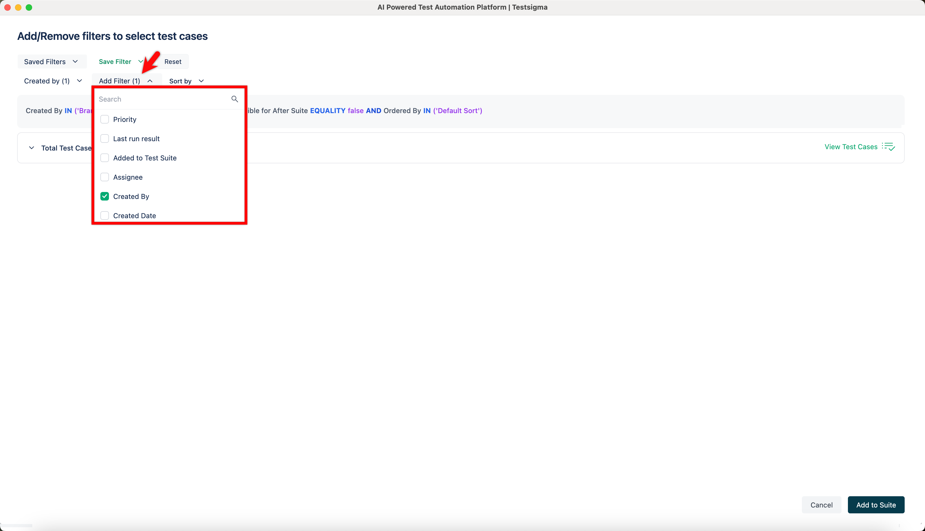The height and width of the screenshot is (531, 925).
Task: Check the Last run result filter
Action: click(105, 138)
